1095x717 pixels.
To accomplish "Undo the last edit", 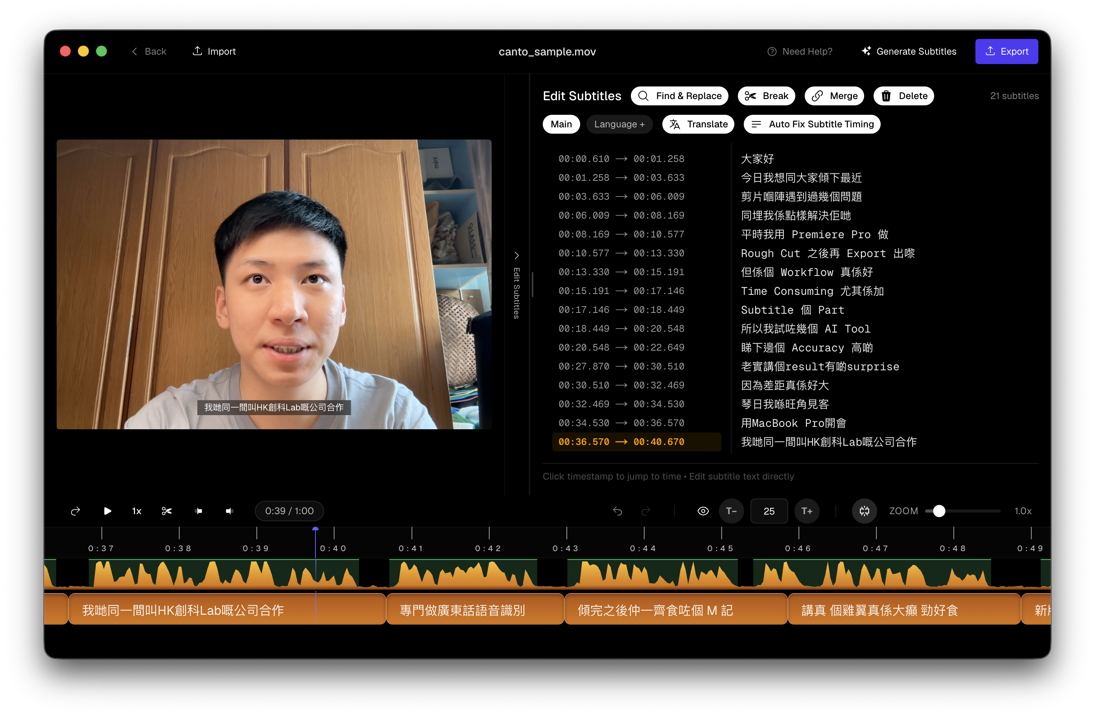I will [618, 511].
